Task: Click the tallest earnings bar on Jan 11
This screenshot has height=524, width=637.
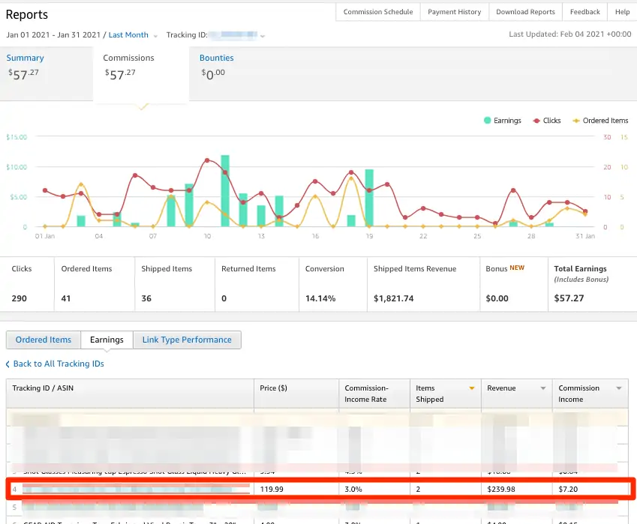Action: (x=225, y=190)
